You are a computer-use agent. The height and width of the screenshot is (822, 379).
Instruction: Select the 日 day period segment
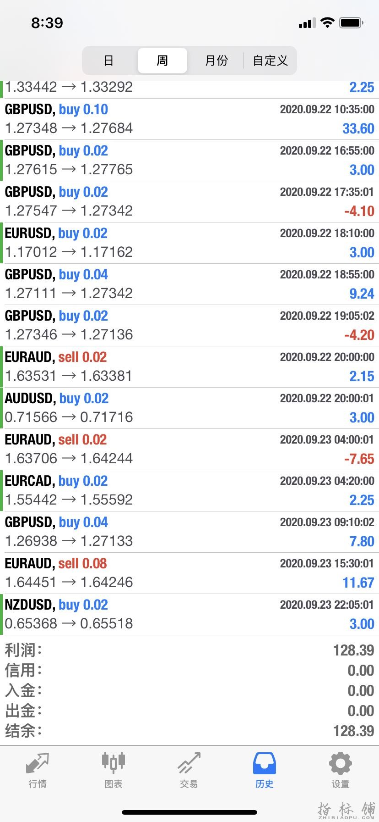click(109, 61)
